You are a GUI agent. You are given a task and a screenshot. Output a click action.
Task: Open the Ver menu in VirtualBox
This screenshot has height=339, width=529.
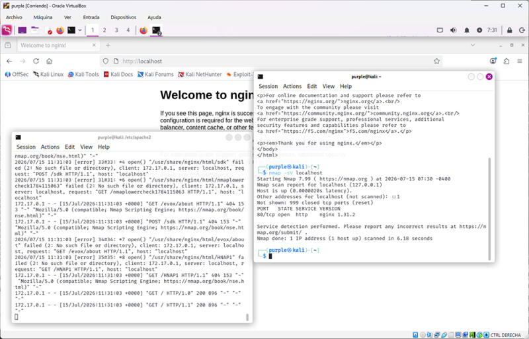[x=67, y=17]
